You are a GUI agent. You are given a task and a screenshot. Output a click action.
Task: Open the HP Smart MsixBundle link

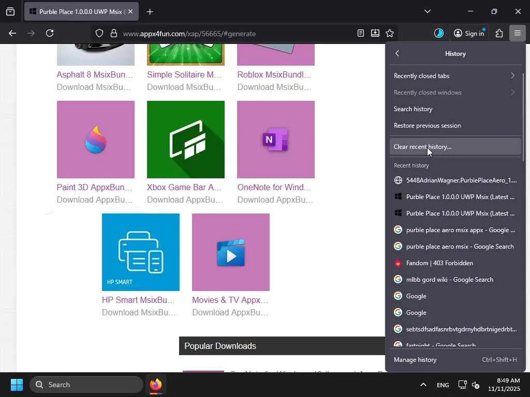[138, 300]
